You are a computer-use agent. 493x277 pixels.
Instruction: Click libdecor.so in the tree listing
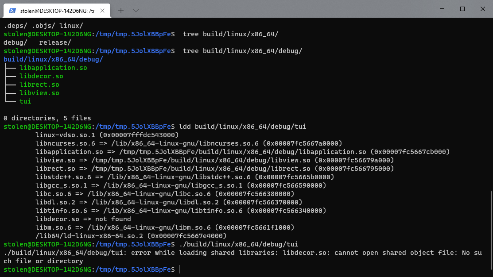(x=41, y=76)
